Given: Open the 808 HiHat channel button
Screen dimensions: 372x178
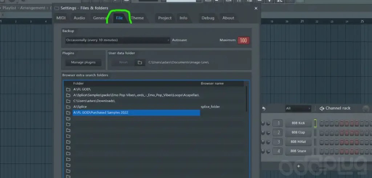Looking at the screenshot, I should pos(298,142).
